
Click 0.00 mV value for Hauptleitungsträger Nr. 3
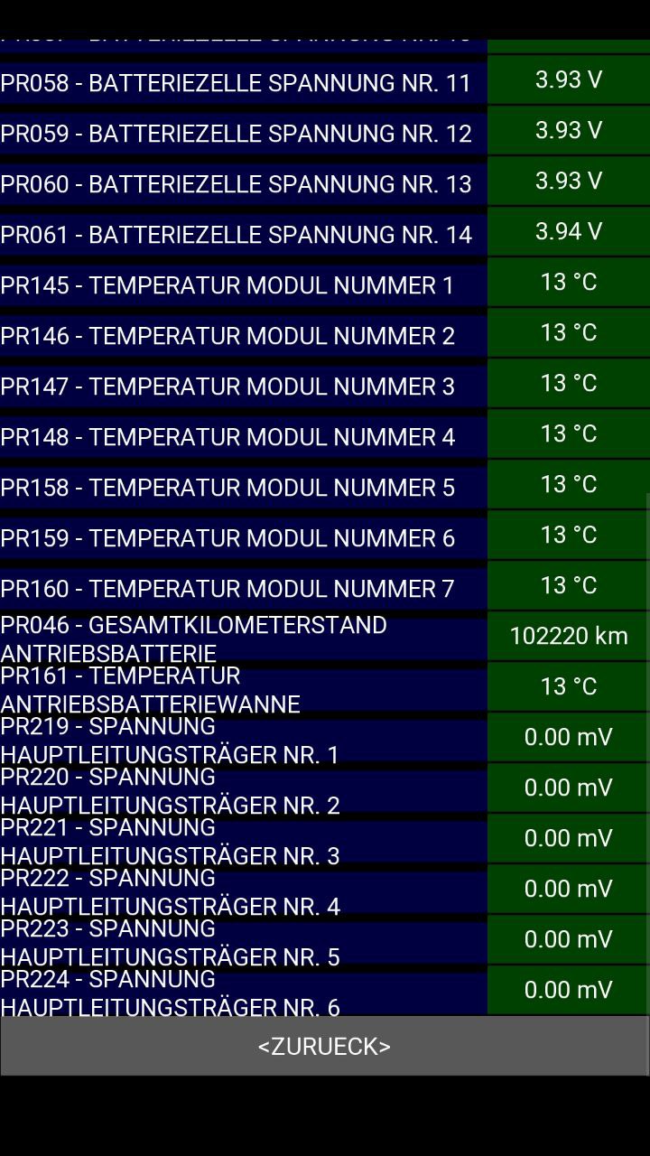tap(568, 838)
